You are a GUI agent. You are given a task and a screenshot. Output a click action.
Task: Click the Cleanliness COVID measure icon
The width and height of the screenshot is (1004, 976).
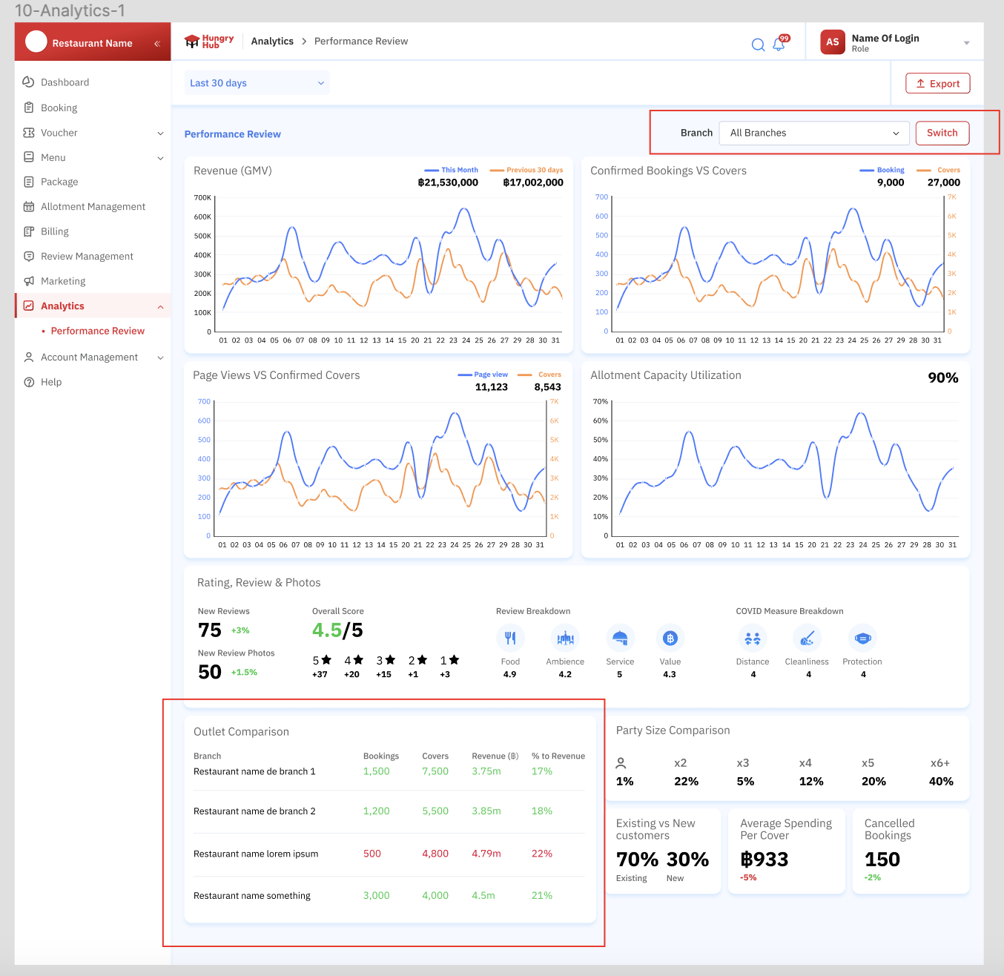coord(807,638)
